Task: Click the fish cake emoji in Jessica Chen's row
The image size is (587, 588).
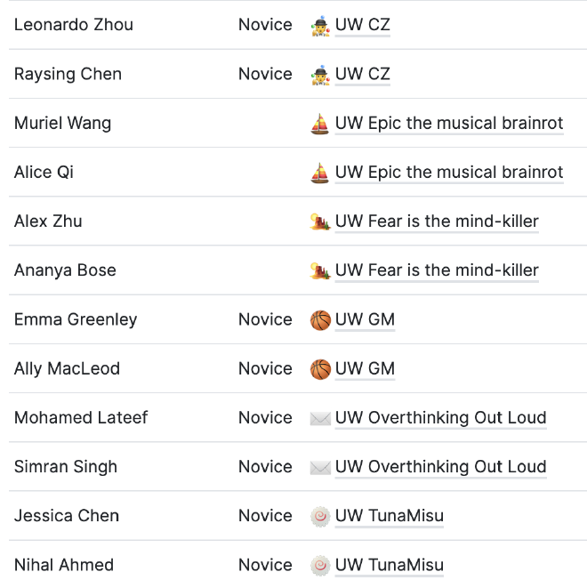Action: (x=320, y=516)
